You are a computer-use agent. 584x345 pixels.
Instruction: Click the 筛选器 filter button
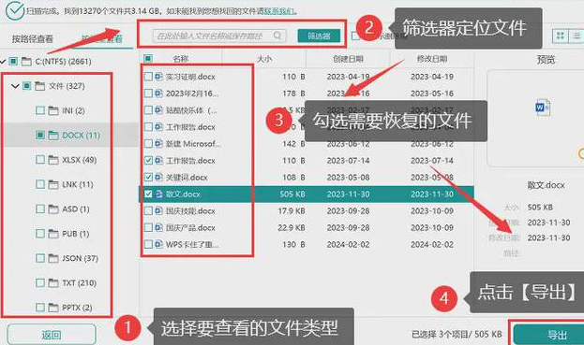click(320, 36)
